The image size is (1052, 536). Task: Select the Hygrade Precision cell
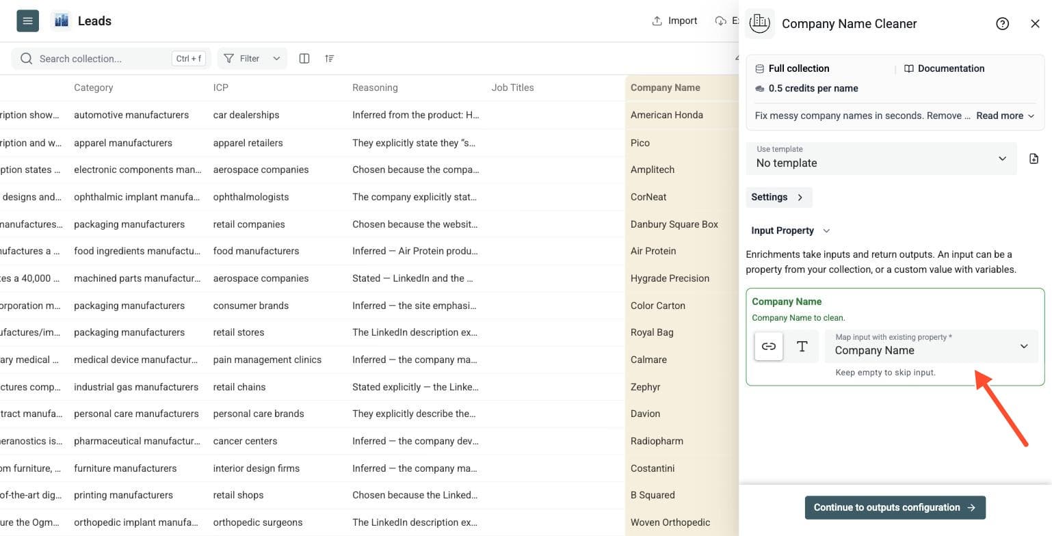tap(670, 278)
